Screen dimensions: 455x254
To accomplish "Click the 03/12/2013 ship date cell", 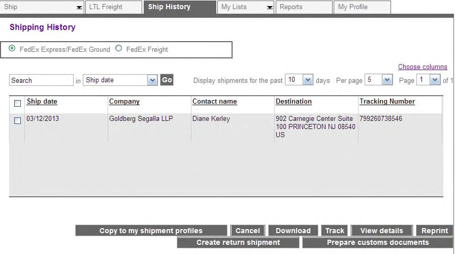I will tap(43, 118).
